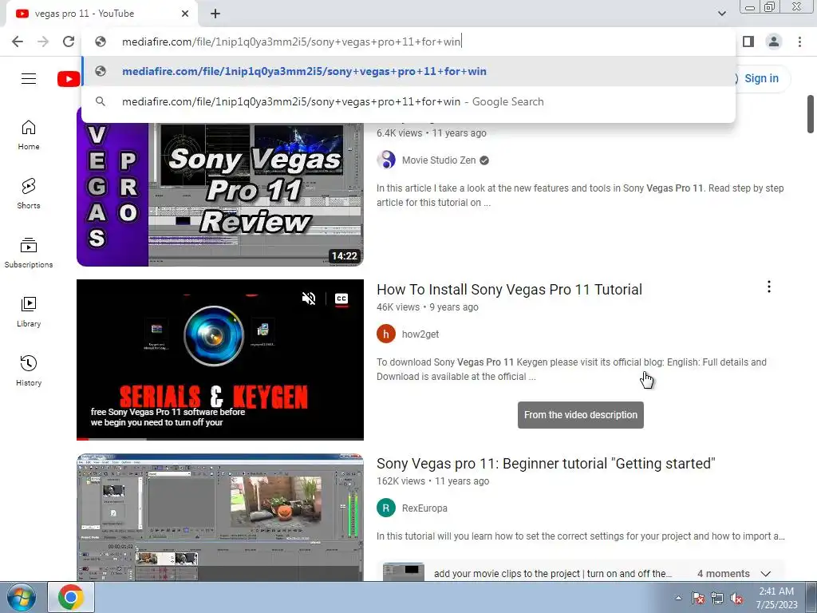
Task: Open the YouTube hamburger guide menu
Action: tap(29, 79)
